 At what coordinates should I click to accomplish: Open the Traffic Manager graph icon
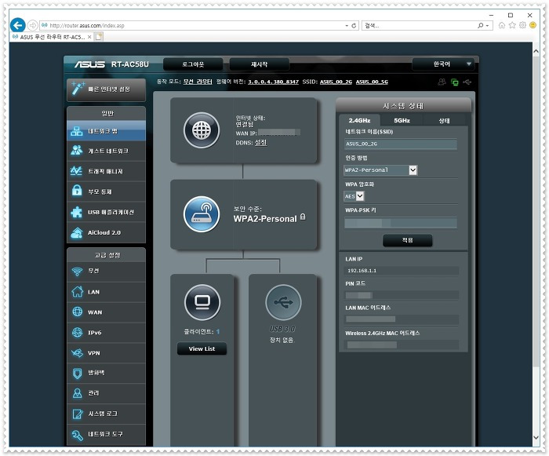pyautogui.click(x=77, y=170)
